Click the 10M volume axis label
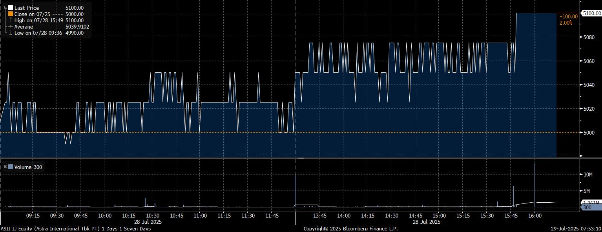This screenshot has width=602, height=232. click(588, 174)
